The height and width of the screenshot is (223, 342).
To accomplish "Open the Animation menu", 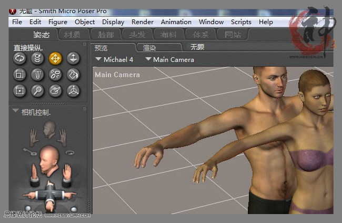I will (176, 22).
